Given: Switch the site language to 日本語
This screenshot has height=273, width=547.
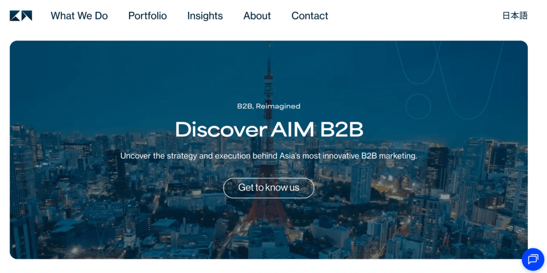Looking at the screenshot, I should pos(515,15).
